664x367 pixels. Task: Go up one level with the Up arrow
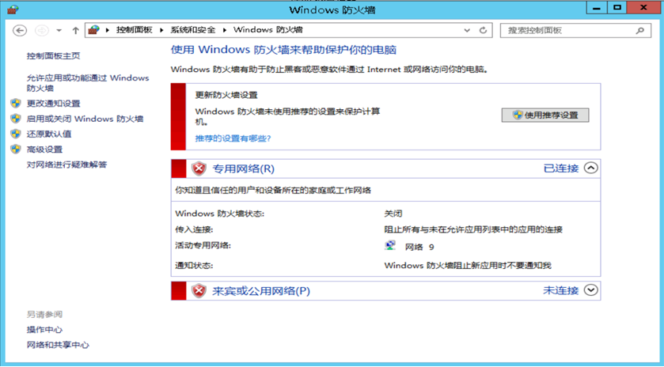tap(75, 31)
